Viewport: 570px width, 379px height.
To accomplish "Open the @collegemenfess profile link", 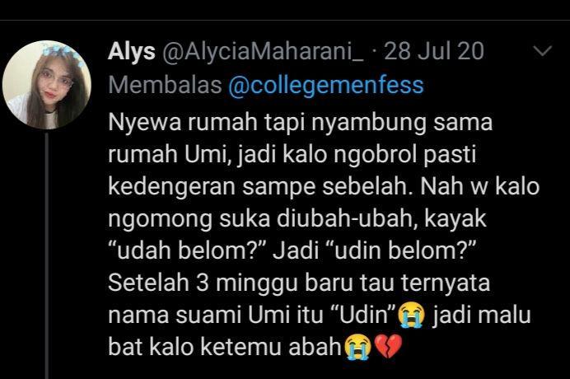I will (x=326, y=86).
